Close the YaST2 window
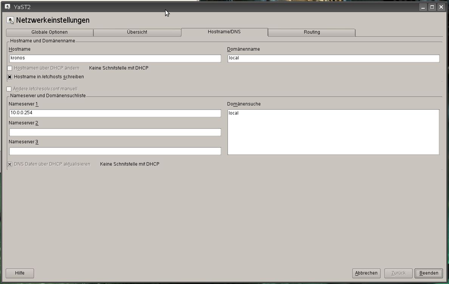Image resolution: width=449 pixels, height=284 pixels. pos(441,7)
